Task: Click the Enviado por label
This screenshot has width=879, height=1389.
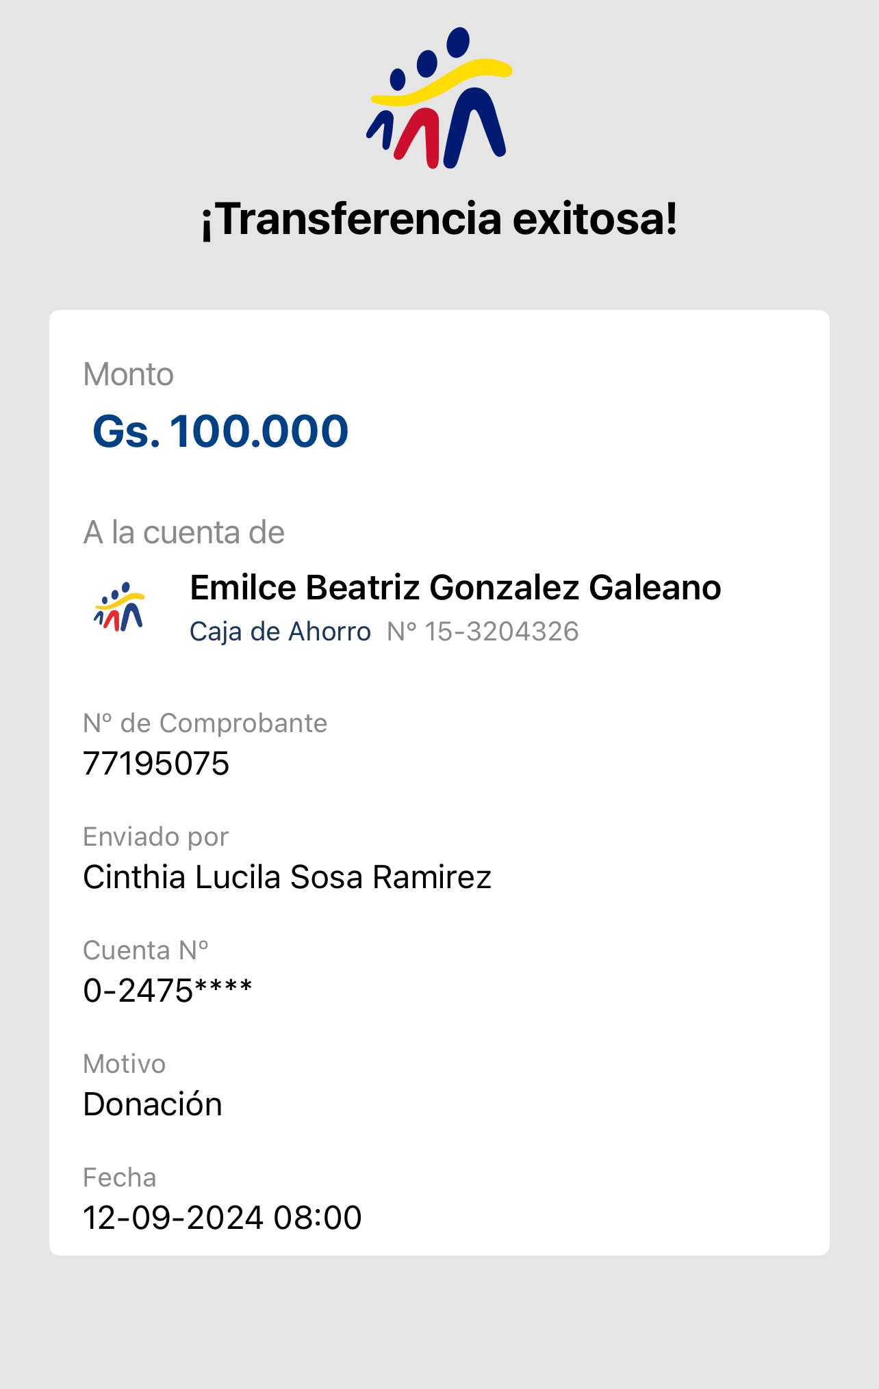Action: pos(155,837)
